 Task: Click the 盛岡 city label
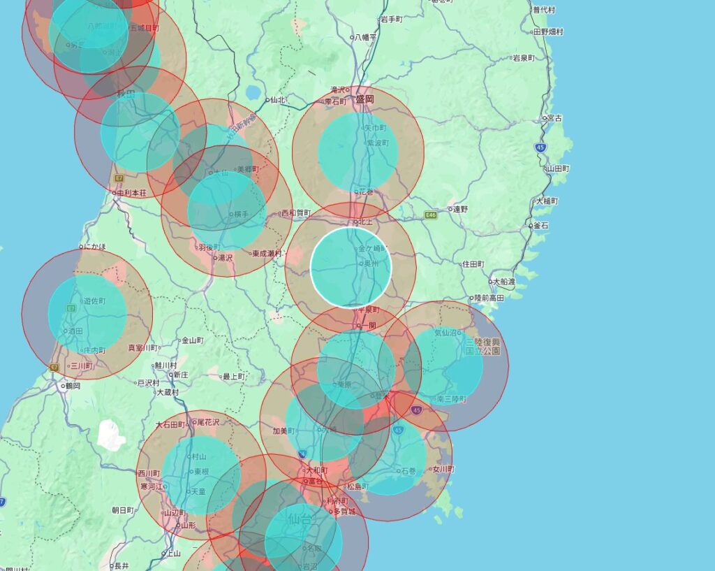pyautogui.click(x=364, y=99)
